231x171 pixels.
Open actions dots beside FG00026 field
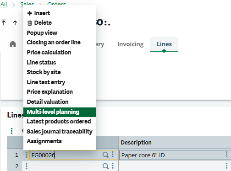[x=113, y=155]
